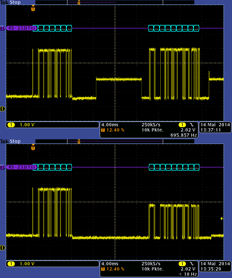Click the falling-edge trigger slope icon in the upper capture
Viewport: 232px width, 278px height.
point(191,125)
